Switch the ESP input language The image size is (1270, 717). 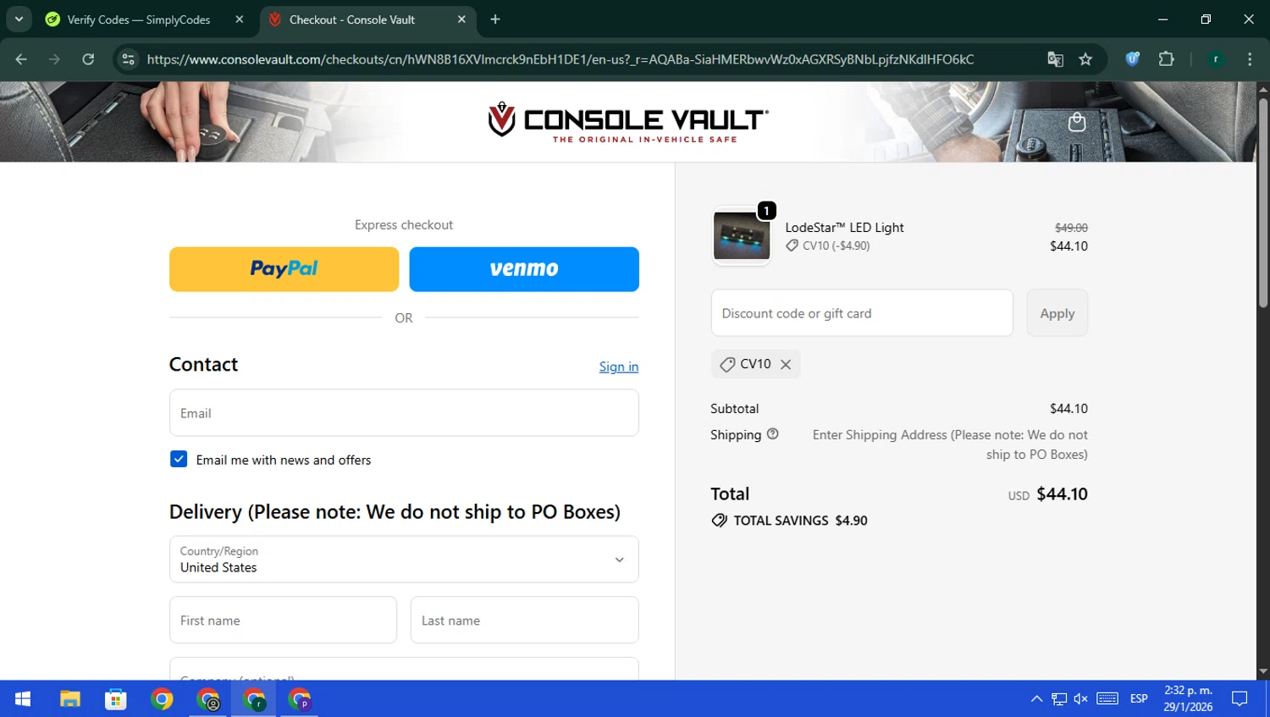click(1139, 699)
